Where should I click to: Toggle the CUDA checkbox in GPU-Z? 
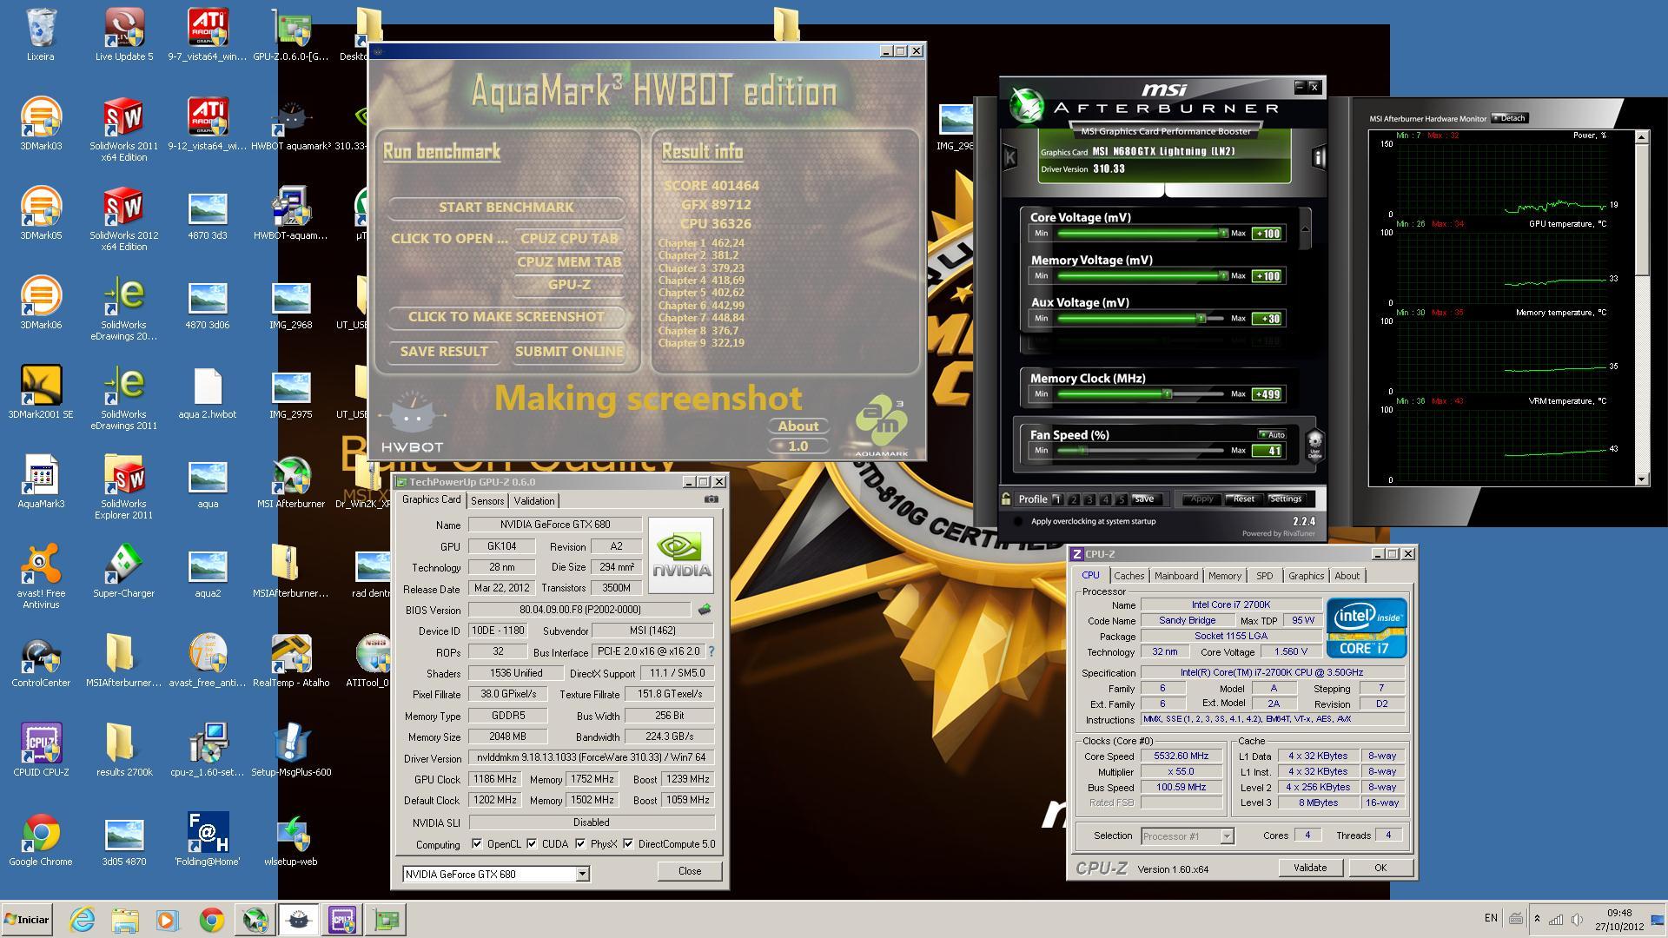point(531,843)
